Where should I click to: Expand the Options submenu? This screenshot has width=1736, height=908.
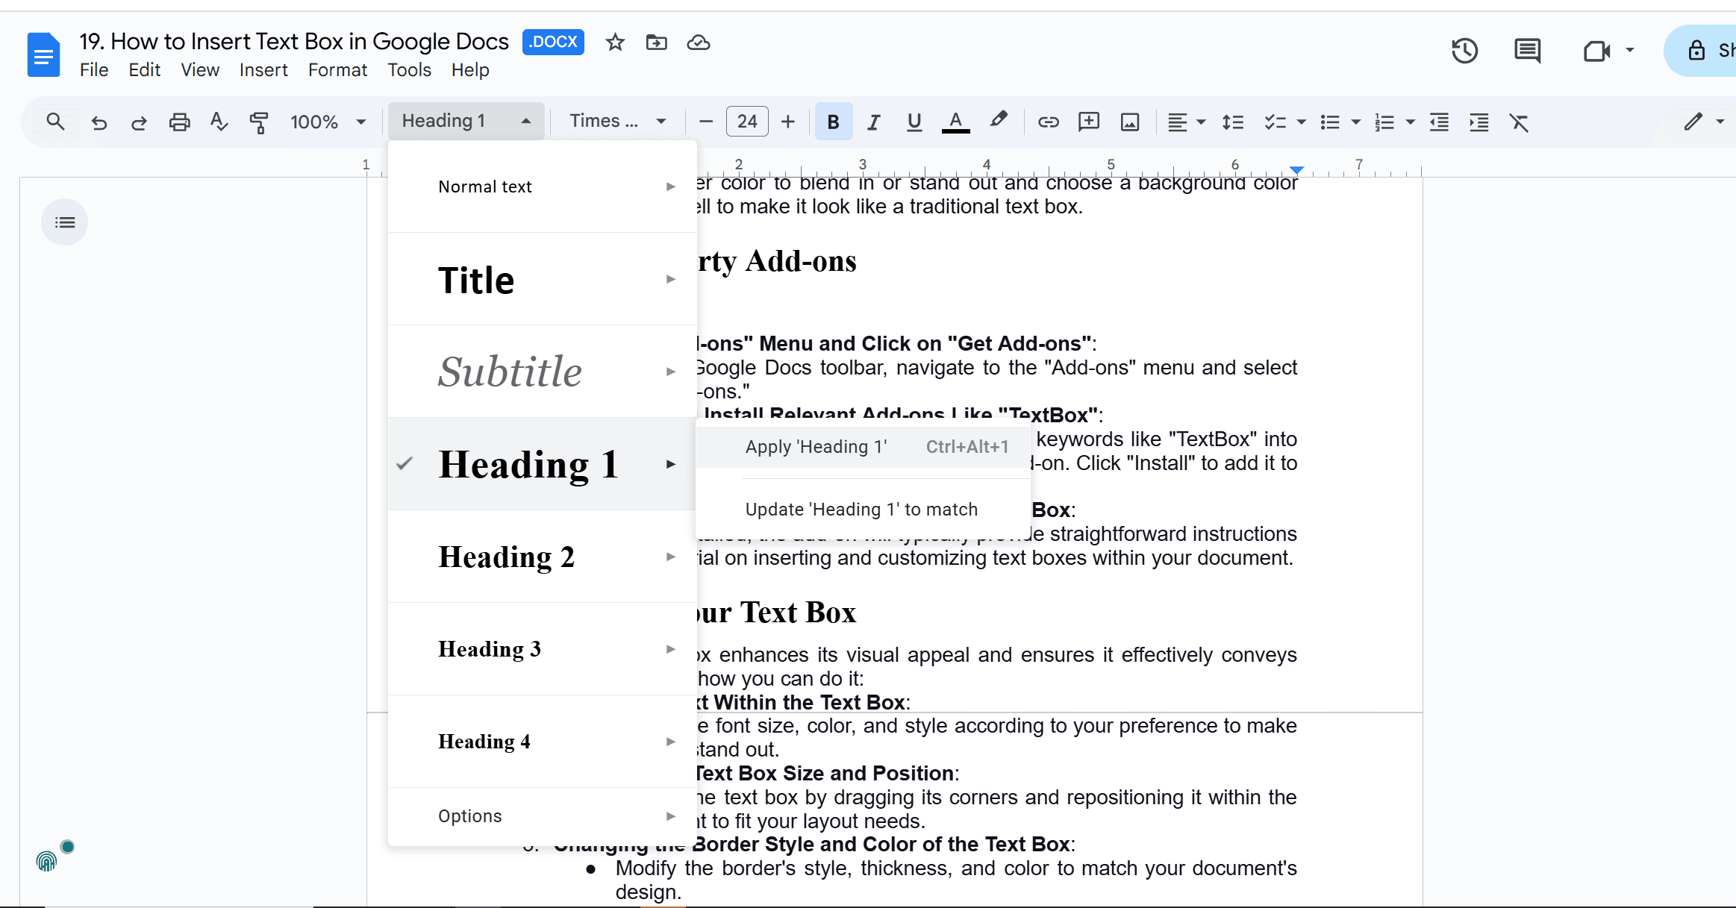(543, 816)
